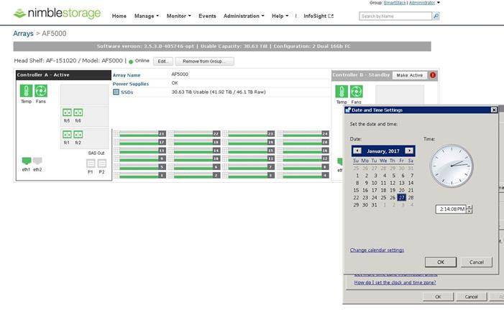Click OK in background Date and Time window
Viewport: 504px width, 319px height.
coord(438,297)
